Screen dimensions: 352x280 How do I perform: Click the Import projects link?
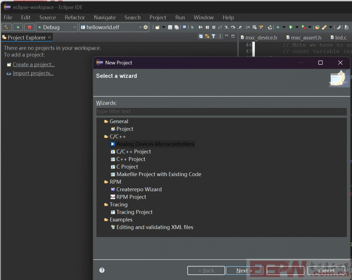coord(33,73)
